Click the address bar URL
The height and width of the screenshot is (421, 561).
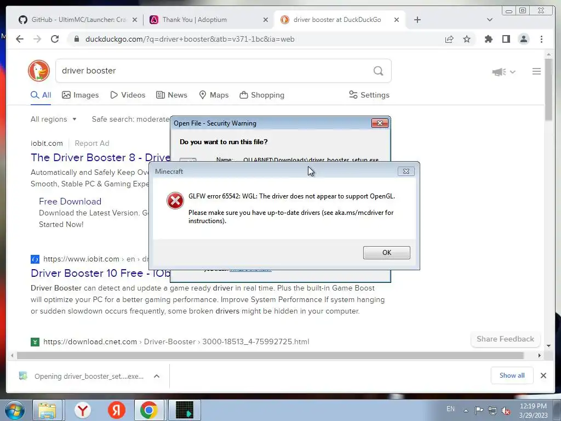pyautogui.click(x=190, y=39)
